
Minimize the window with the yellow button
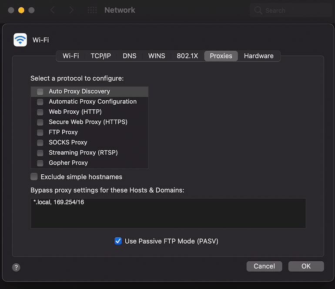pos(21,10)
